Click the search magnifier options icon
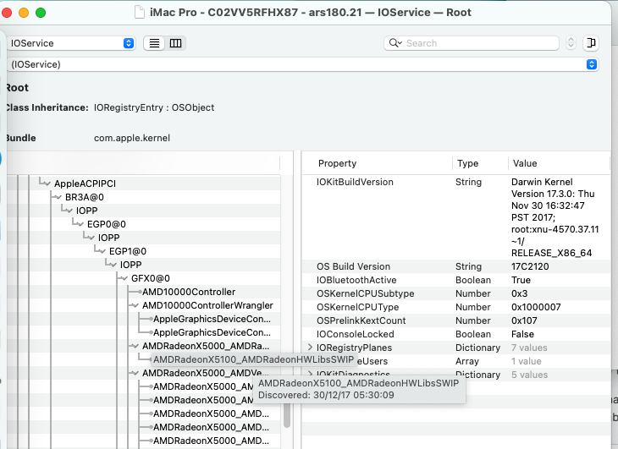Screen dimensions: 618x449 pyautogui.click(x=395, y=43)
